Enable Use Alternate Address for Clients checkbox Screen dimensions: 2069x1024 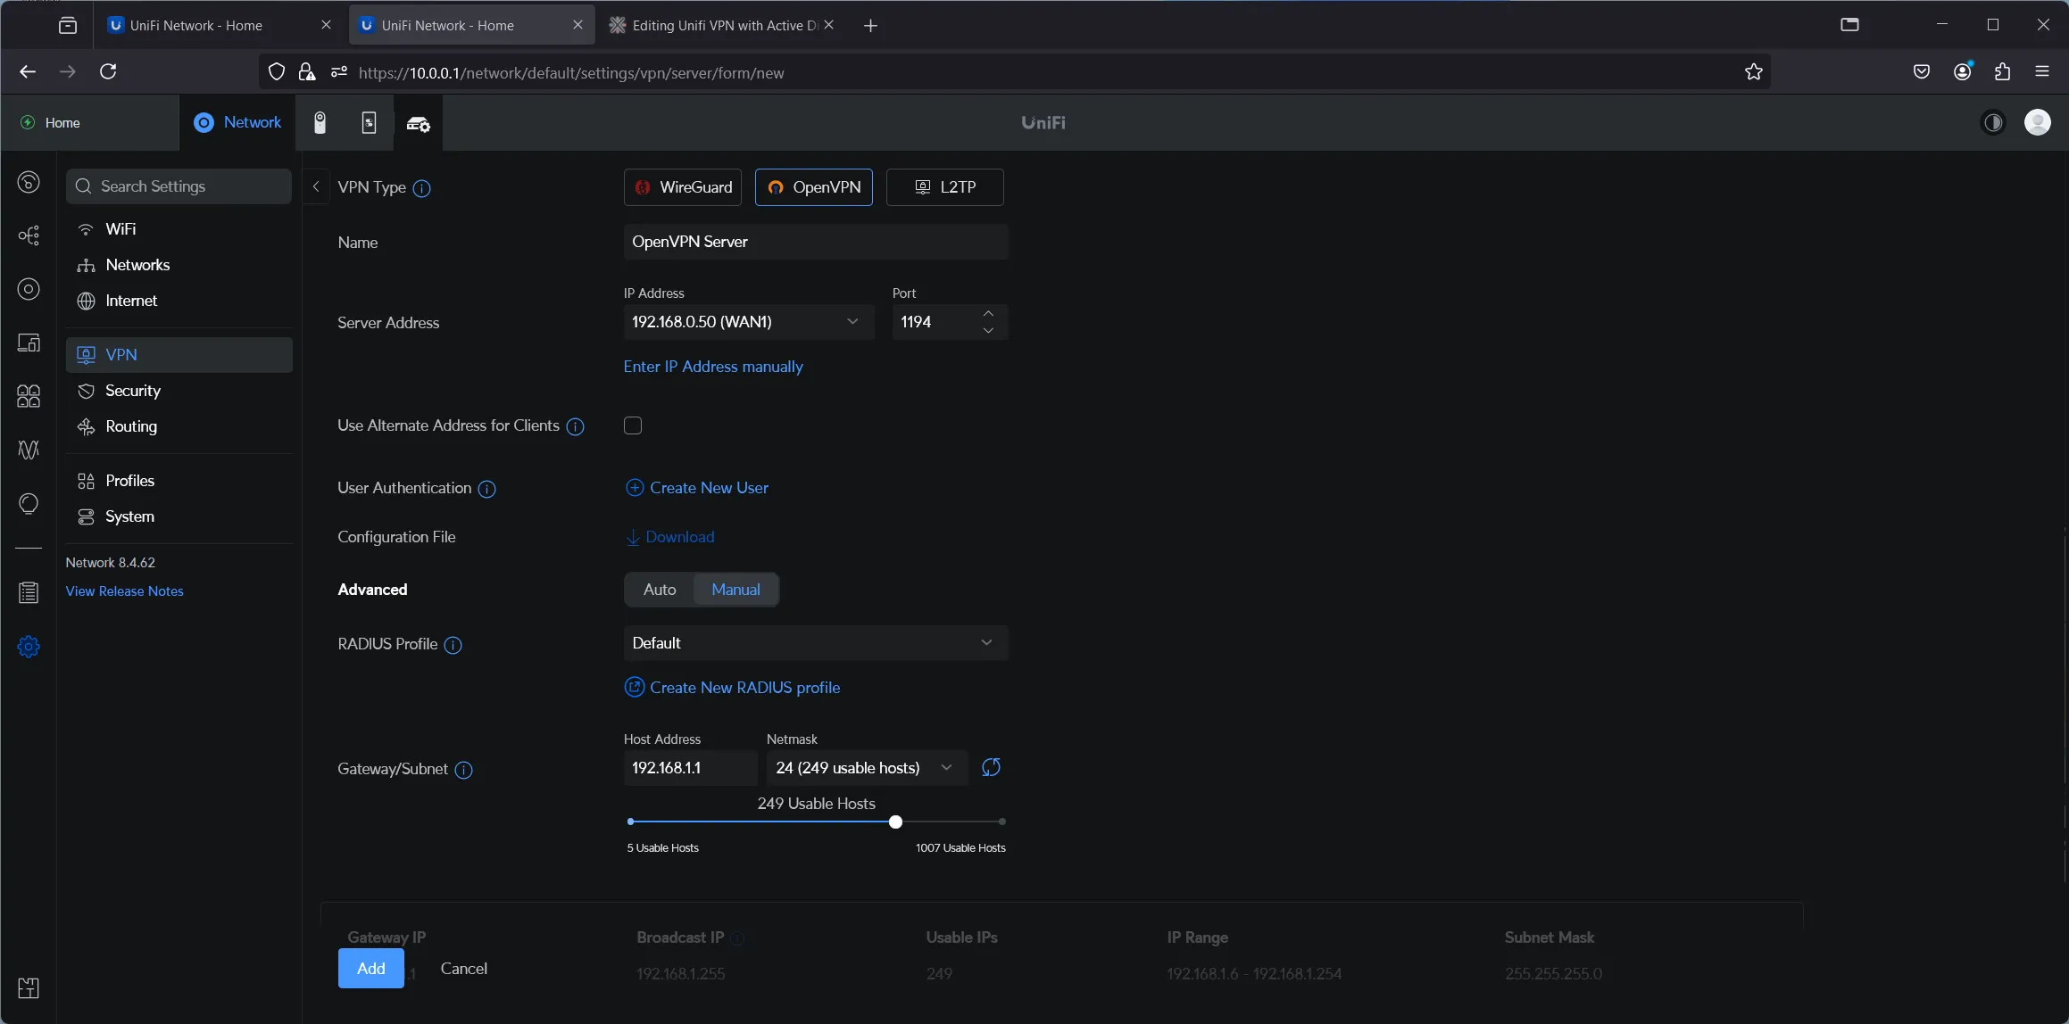tap(633, 425)
